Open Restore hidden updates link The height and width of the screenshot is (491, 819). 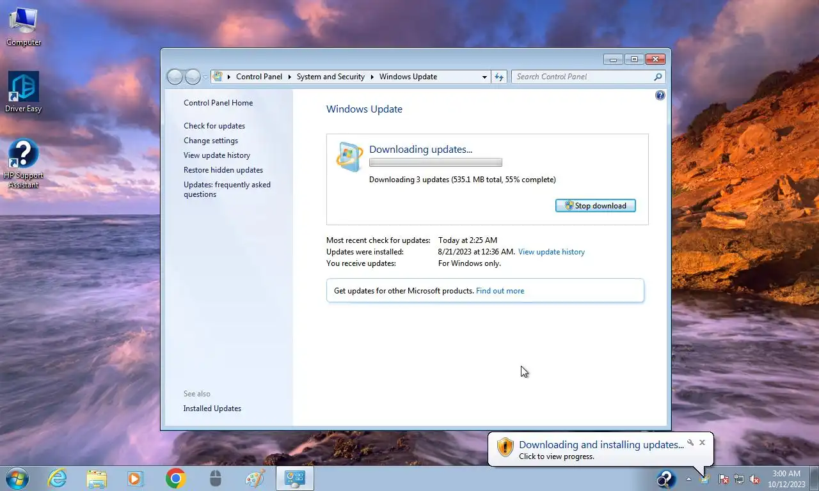pyautogui.click(x=223, y=170)
